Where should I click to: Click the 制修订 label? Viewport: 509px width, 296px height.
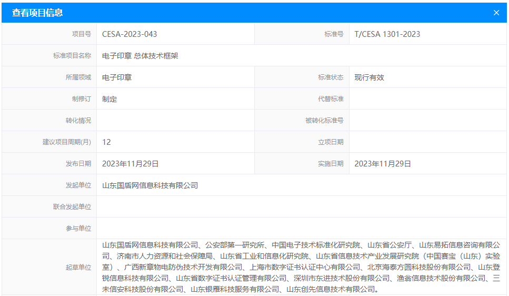(x=82, y=99)
